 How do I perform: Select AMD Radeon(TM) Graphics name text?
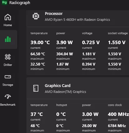pyautogui.click(x=65, y=92)
